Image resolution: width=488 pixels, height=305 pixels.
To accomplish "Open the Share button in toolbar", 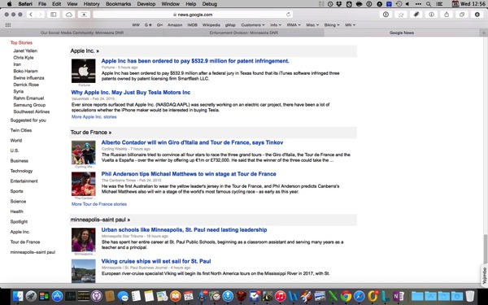I will tap(447, 15).
